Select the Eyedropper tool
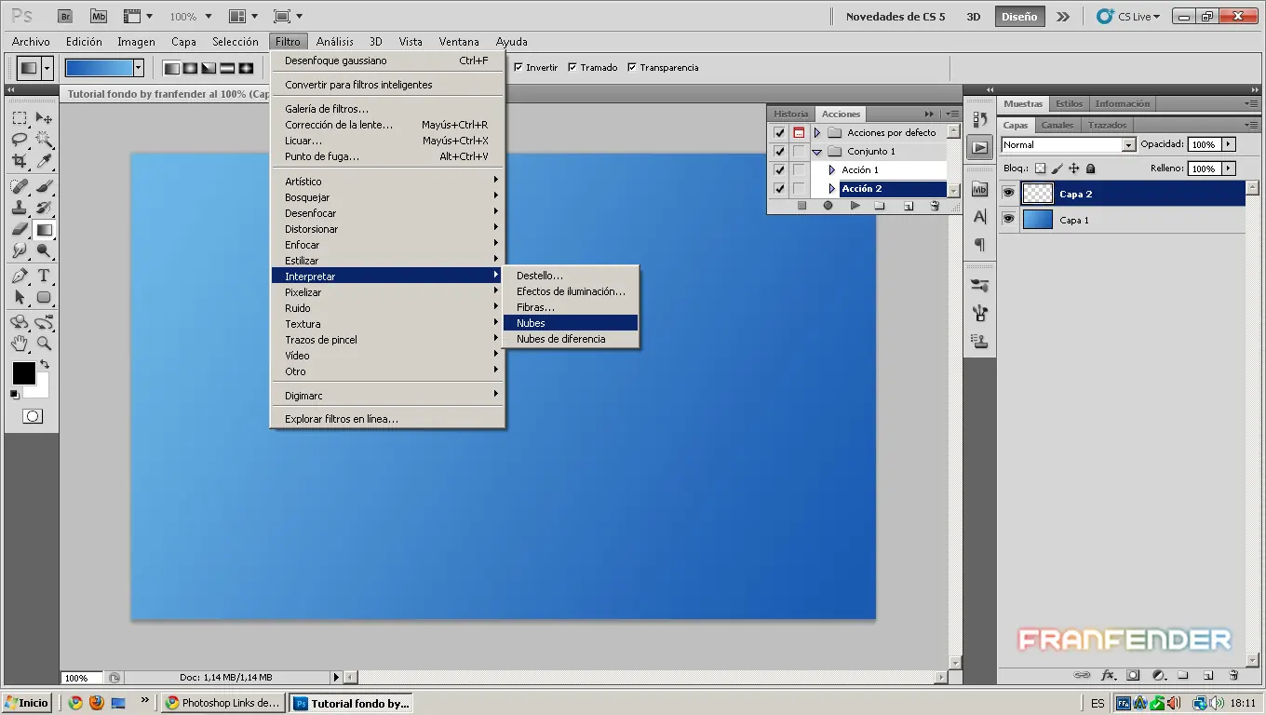The image size is (1266, 715). click(x=44, y=162)
